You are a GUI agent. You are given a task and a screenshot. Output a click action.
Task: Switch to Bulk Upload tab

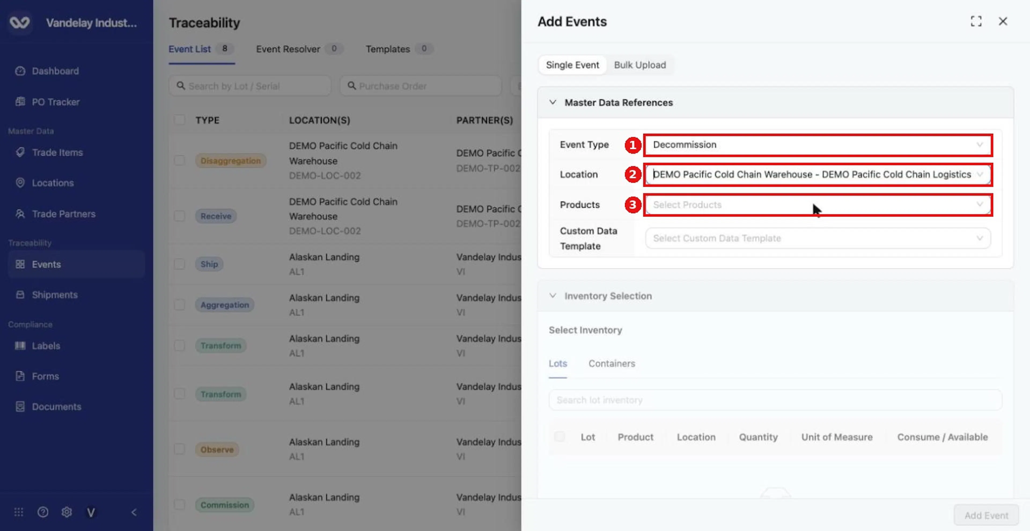click(640, 65)
